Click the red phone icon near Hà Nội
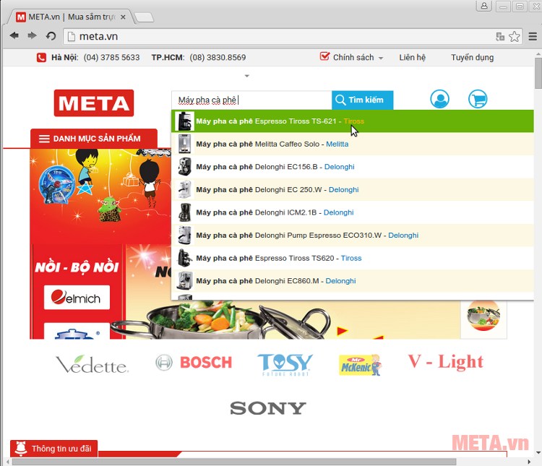 (x=41, y=57)
